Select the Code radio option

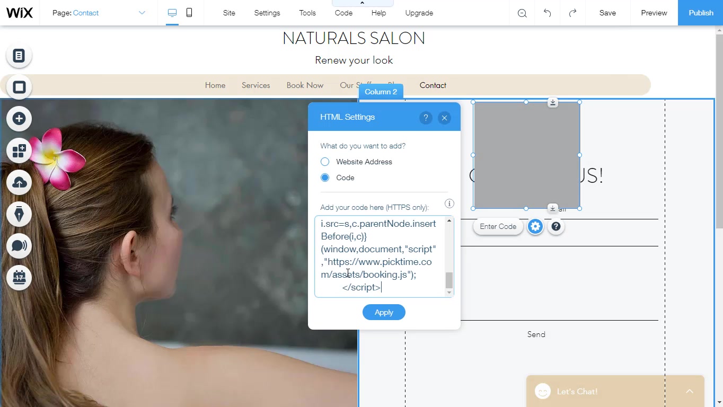[325, 178]
